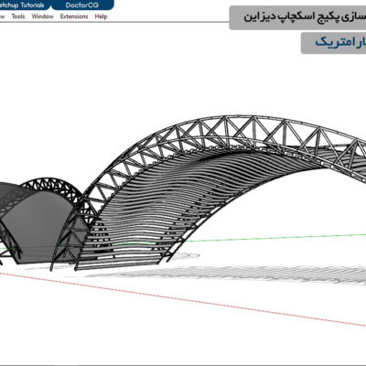Open the Extensions menu
366x366 pixels.
pos(74,16)
